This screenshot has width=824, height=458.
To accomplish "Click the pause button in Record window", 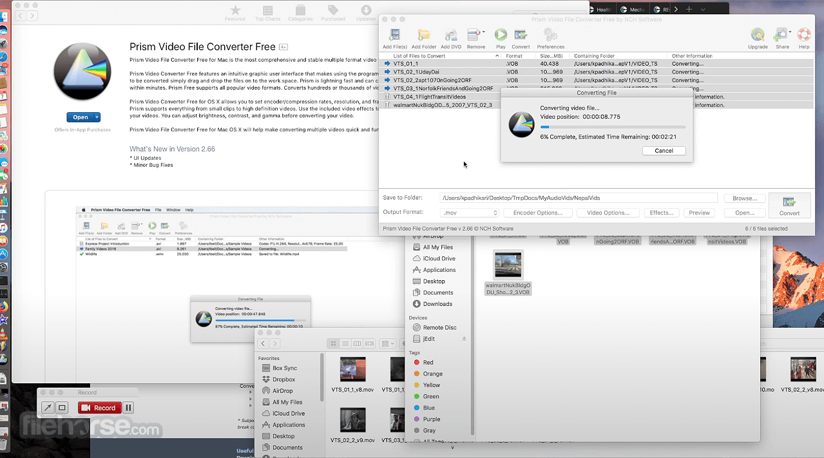I will 128,408.
